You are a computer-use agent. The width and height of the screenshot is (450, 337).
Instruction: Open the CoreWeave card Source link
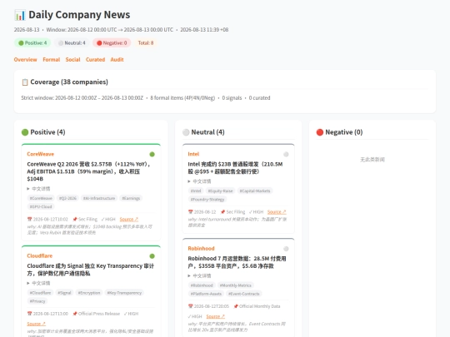tap(129, 219)
